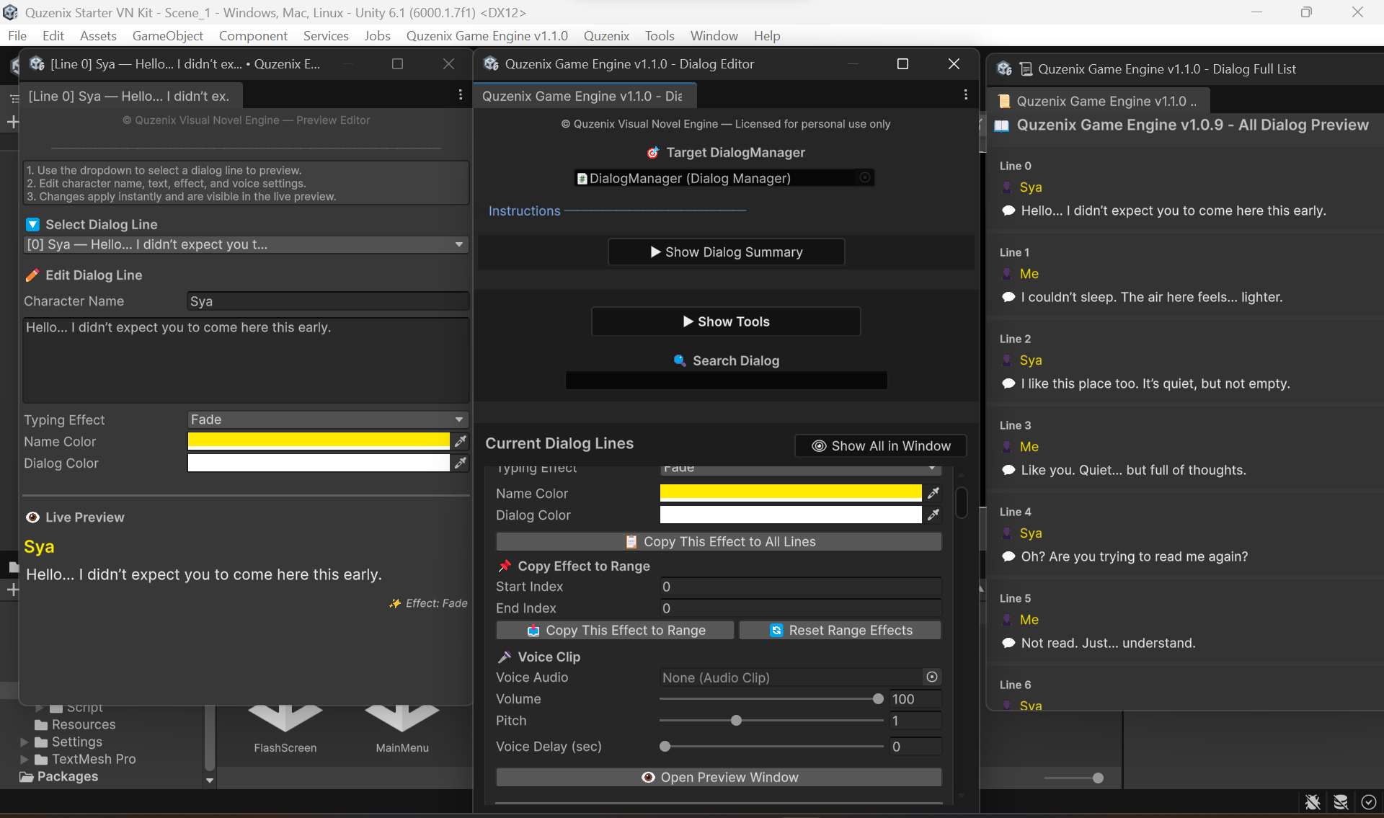Screen dimensions: 1384x818
Task: Click the Voice Delay slider handle
Action: (x=665, y=746)
